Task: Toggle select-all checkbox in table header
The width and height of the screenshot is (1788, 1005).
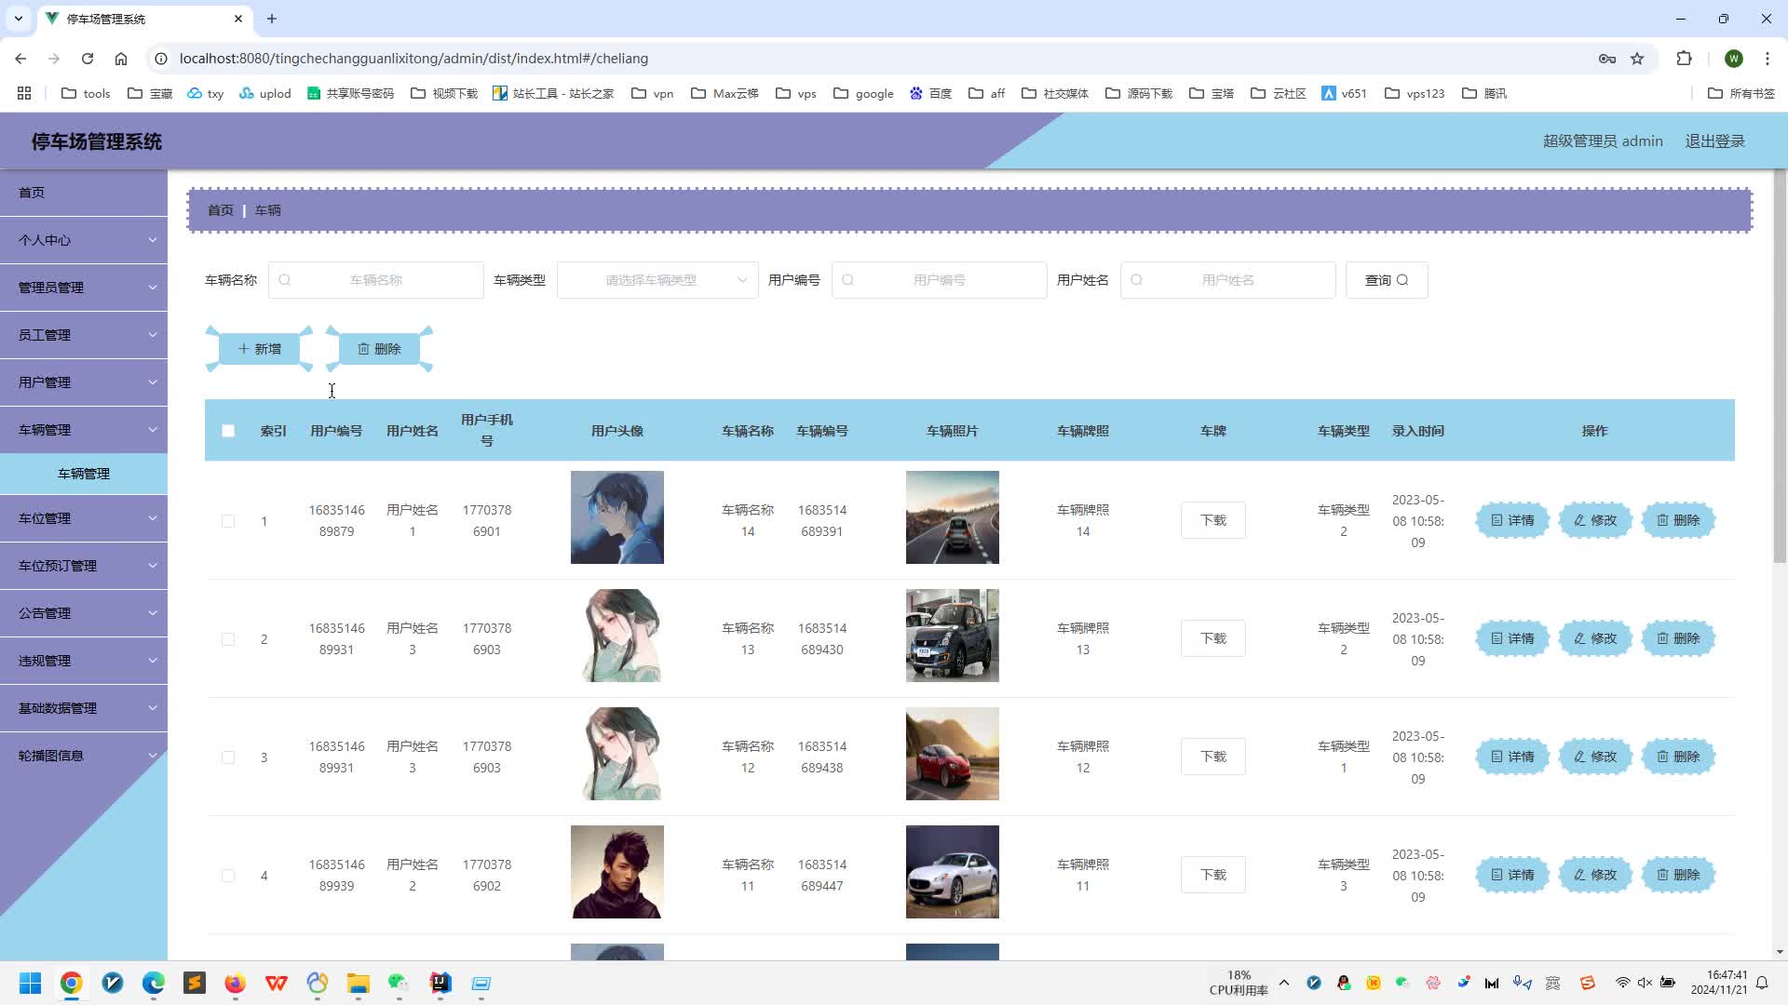Action: (227, 431)
